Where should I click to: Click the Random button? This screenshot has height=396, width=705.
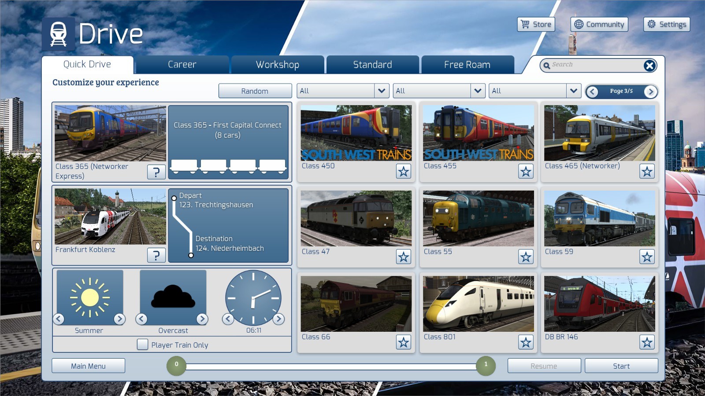(255, 91)
